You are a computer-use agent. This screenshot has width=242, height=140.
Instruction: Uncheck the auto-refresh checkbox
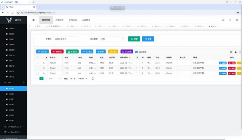coord(136,52)
